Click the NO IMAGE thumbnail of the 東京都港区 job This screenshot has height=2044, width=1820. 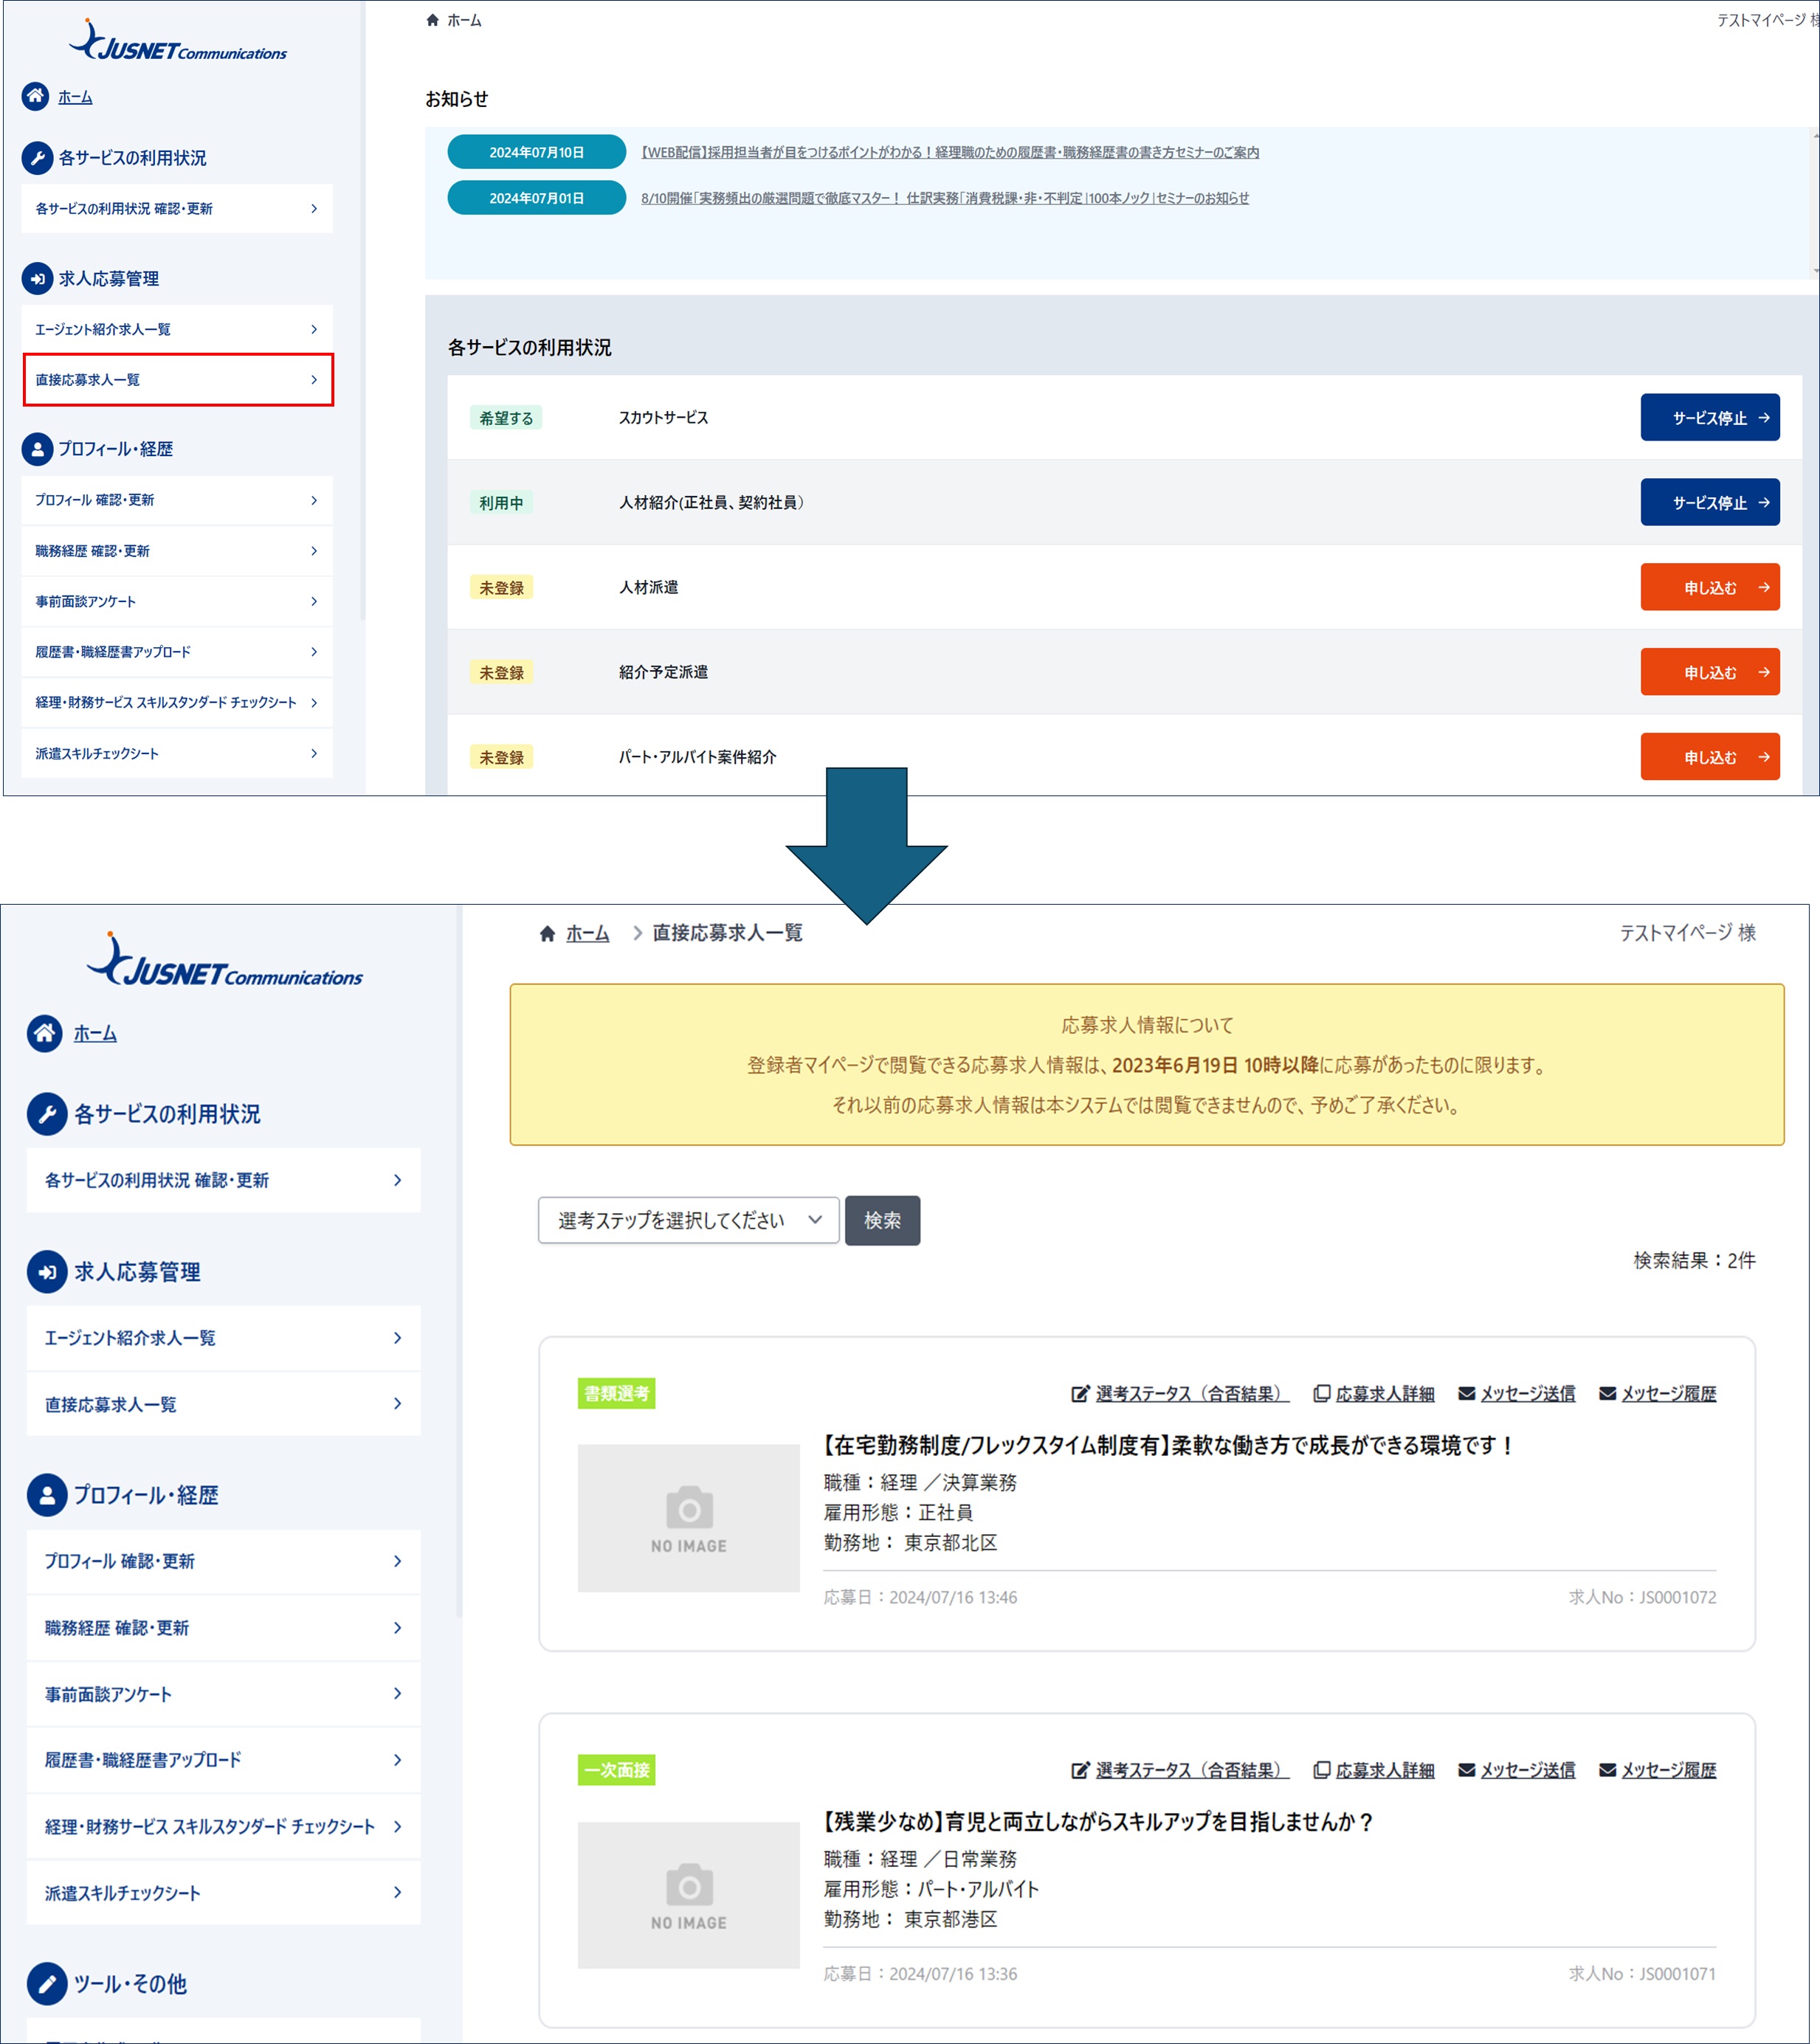(689, 1895)
